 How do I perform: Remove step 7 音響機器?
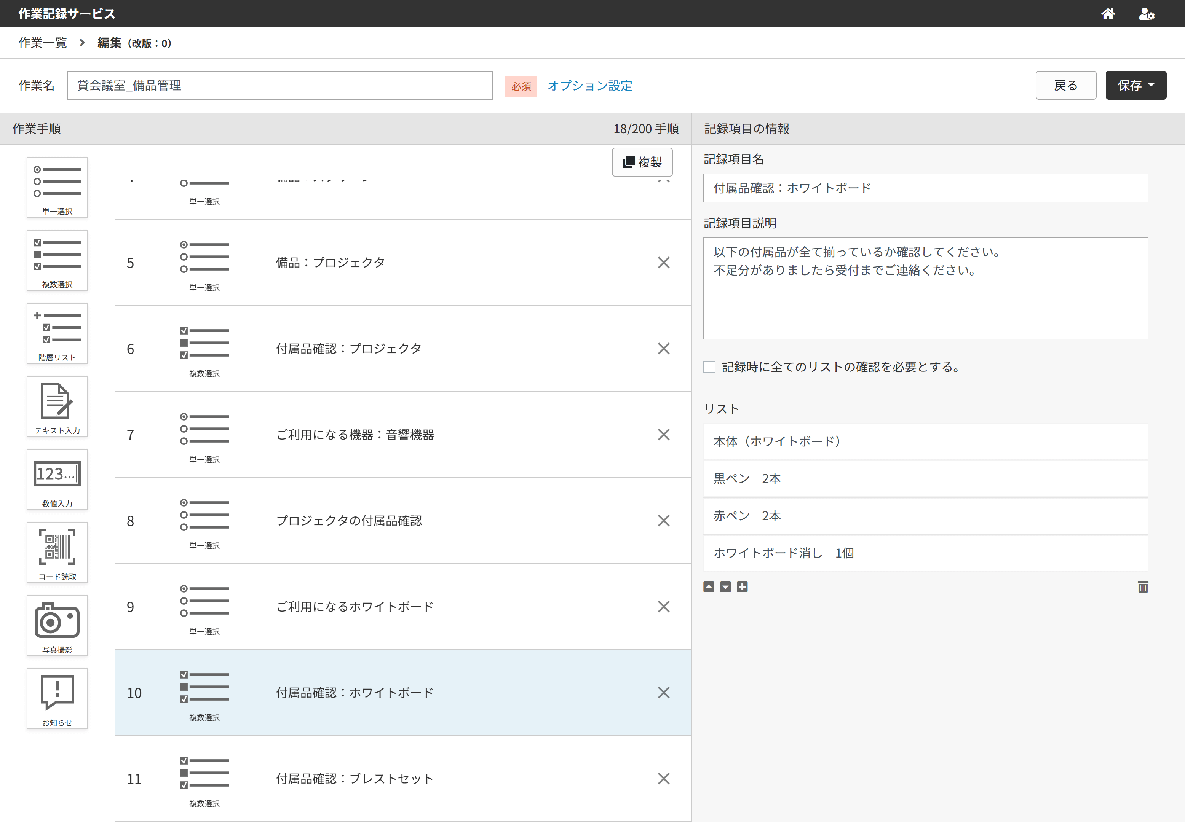coord(664,435)
